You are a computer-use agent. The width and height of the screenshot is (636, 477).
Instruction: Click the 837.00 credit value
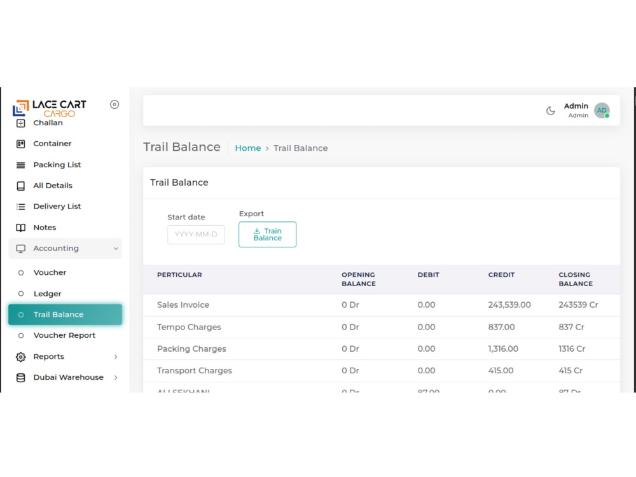501,328
